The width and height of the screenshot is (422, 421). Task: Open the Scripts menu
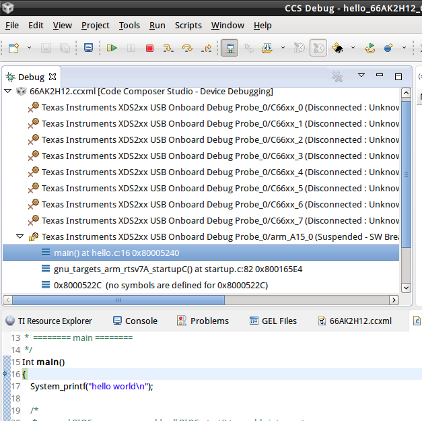pos(188,26)
